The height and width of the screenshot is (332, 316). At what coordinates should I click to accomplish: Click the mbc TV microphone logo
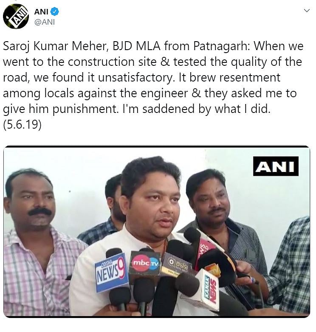pyautogui.click(x=145, y=262)
